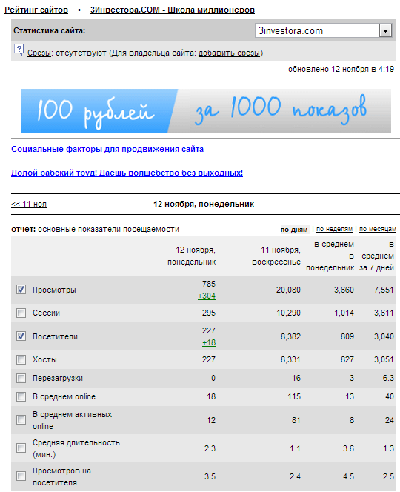Click the question mark help icon
This screenshot has width=400, height=492.
tap(19, 50)
